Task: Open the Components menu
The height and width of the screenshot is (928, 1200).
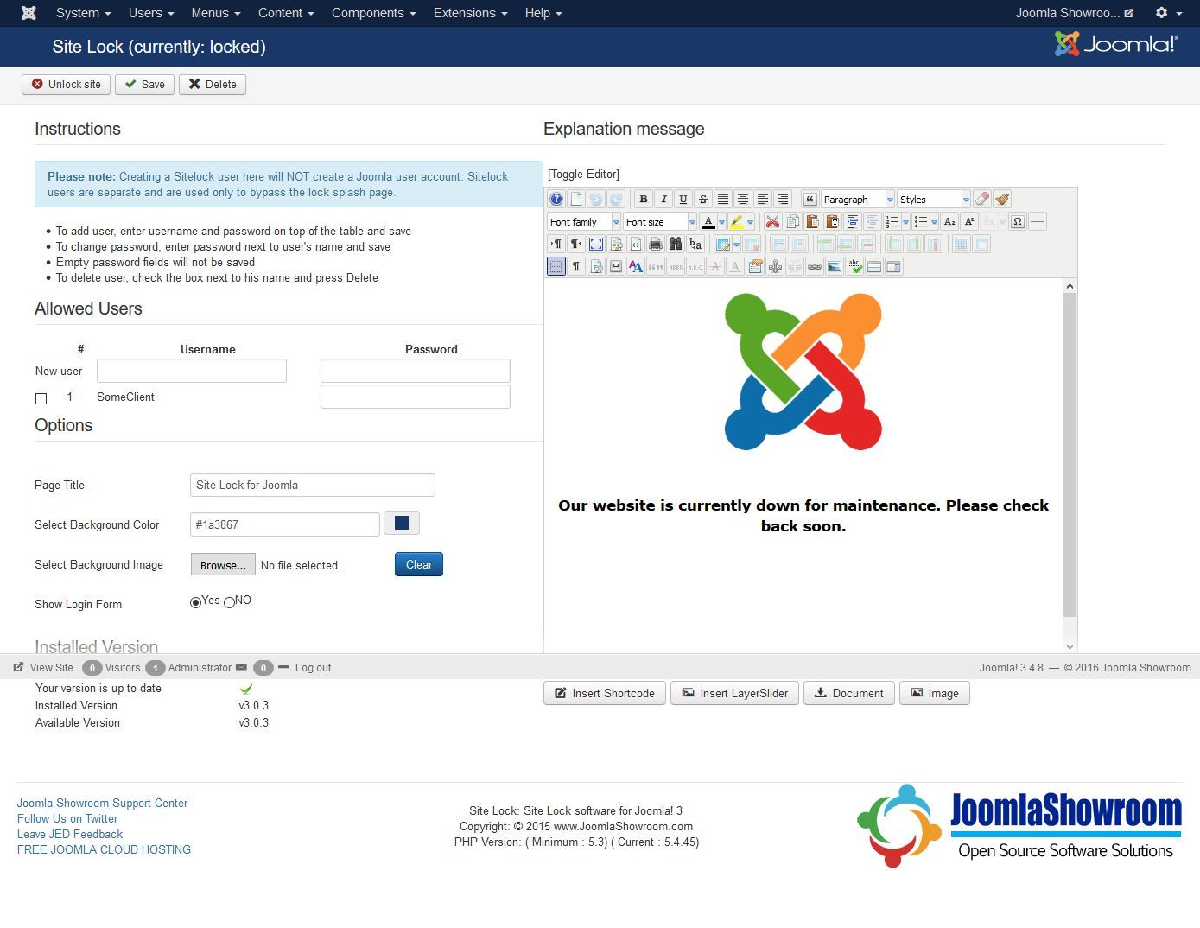Action: click(x=373, y=13)
